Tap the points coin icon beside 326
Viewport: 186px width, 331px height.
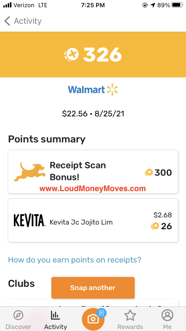click(x=71, y=55)
